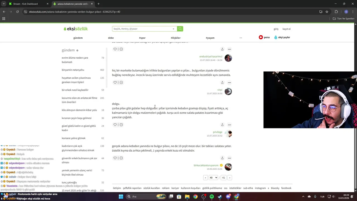
Task: Share the birkucaktaoturuyorum entry
Action: coord(222,158)
